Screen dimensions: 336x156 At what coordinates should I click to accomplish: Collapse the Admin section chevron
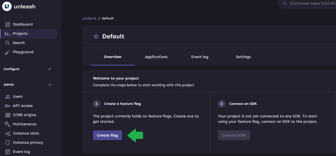(50, 85)
